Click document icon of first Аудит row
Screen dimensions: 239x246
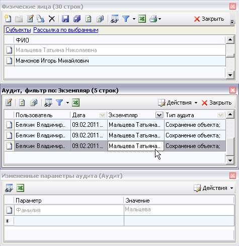9,125
